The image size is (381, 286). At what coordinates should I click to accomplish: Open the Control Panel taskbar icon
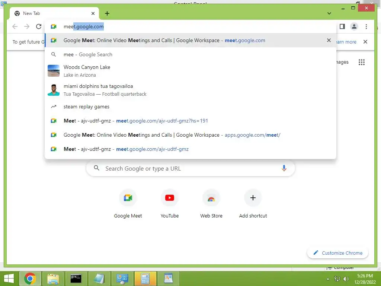point(122,279)
